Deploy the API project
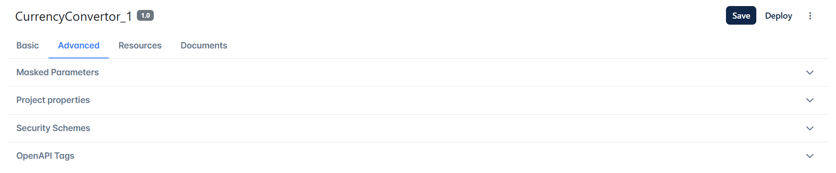836x173 pixels. pyautogui.click(x=778, y=16)
